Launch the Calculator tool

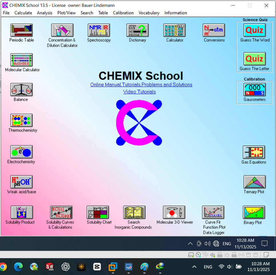(x=175, y=30)
